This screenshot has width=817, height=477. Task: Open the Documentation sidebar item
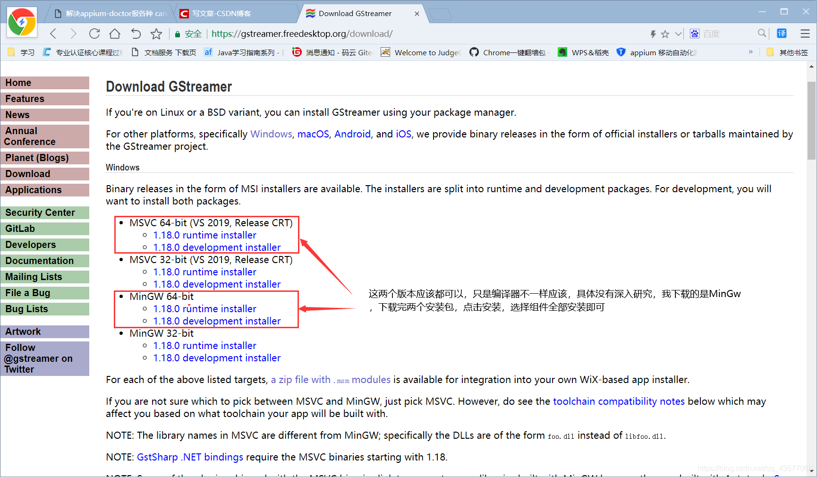pyautogui.click(x=45, y=261)
